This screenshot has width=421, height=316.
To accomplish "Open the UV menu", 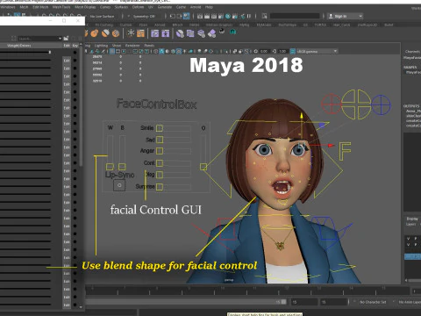I will pyautogui.click(x=151, y=7).
